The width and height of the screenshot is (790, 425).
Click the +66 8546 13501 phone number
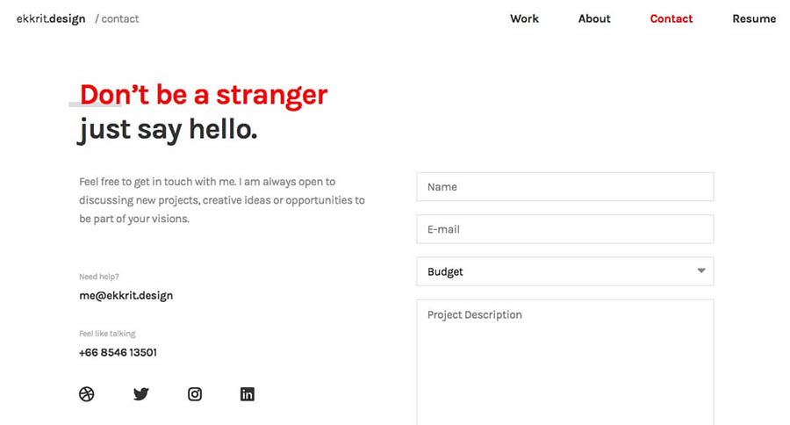coord(118,353)
